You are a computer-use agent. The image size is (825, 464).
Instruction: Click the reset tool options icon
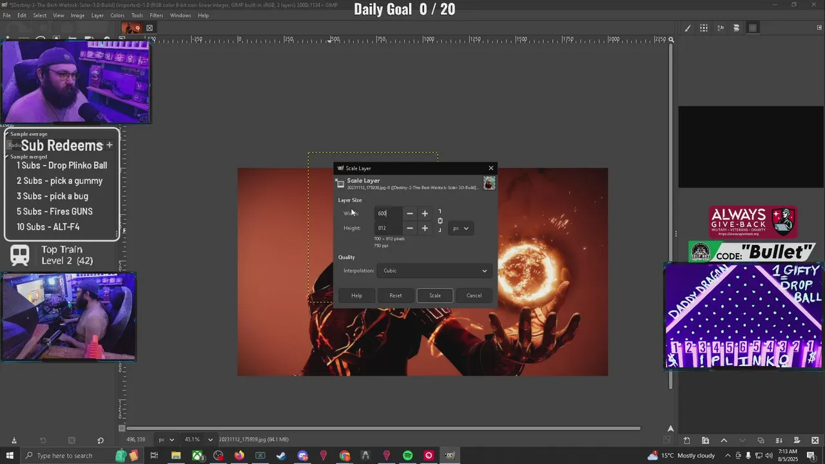click(x=101, y=441)
